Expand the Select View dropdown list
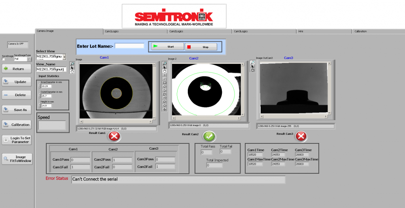The height and width of the screenshot is (208, 405). coord(64,57)
